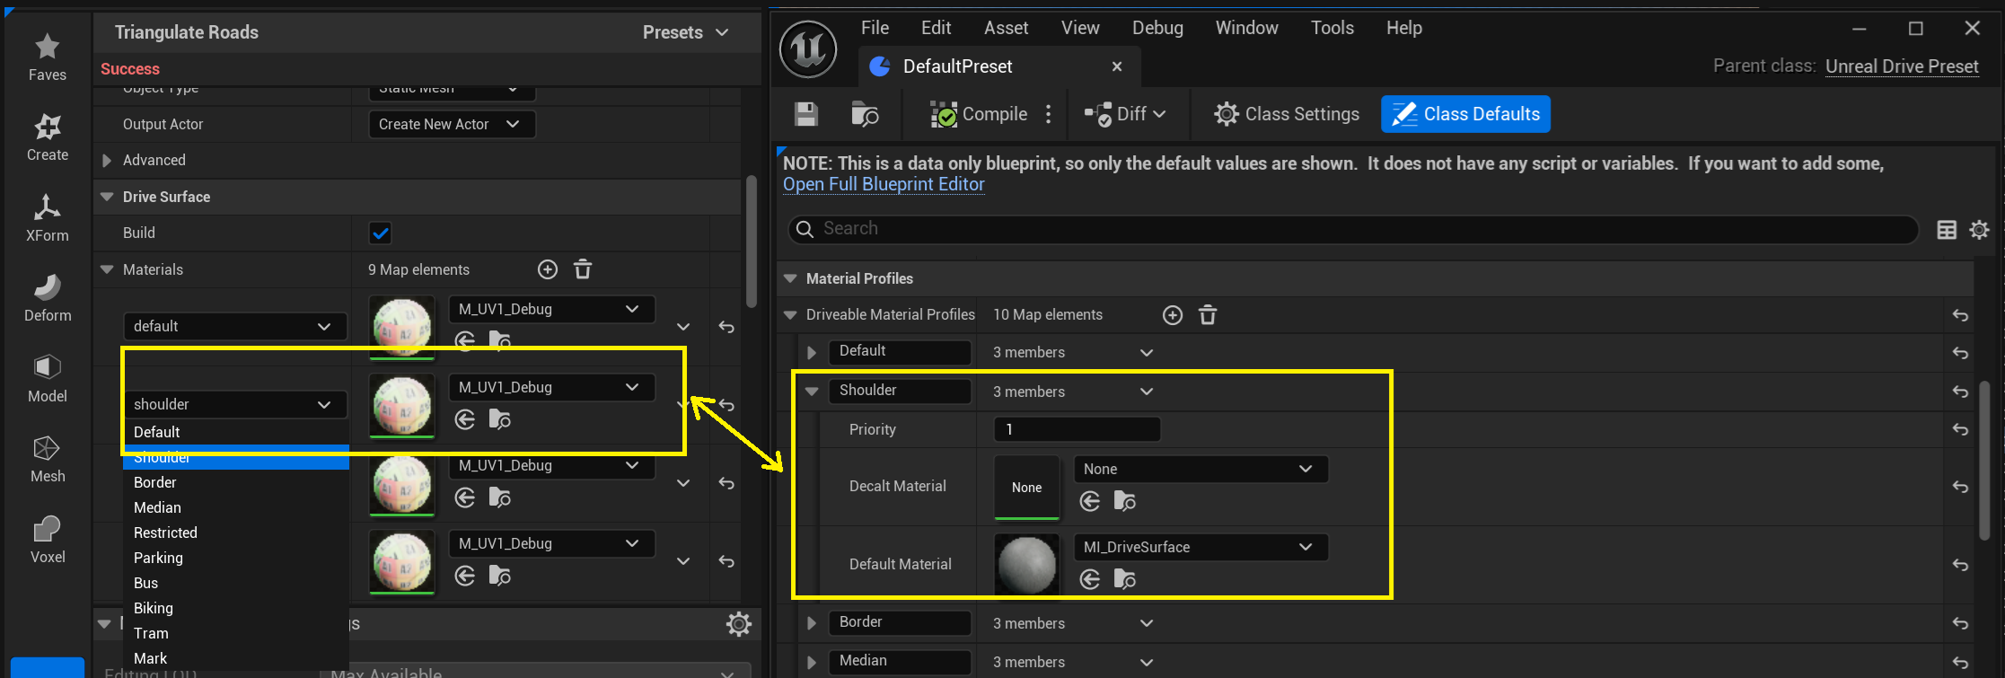Open the Diff dropdown
2005x678 pixels.
[x=1126, y=114]
